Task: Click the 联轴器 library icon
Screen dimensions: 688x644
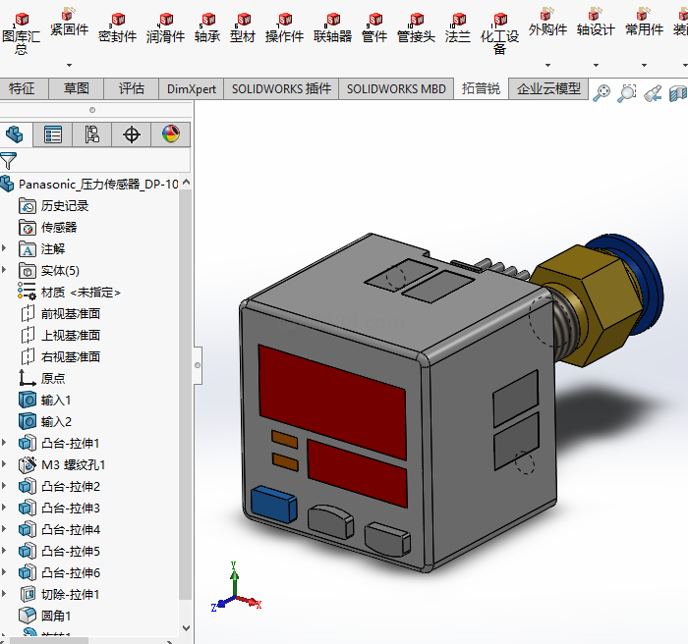Action: click(x=332, y=28)
